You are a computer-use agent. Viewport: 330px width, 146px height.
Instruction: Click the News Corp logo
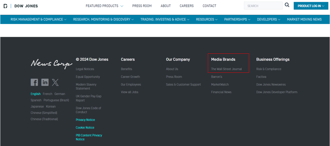click(51, 64)
